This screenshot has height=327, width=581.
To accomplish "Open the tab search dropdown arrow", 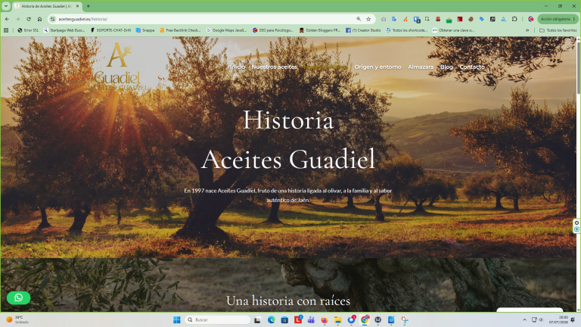I will point(6,6).
